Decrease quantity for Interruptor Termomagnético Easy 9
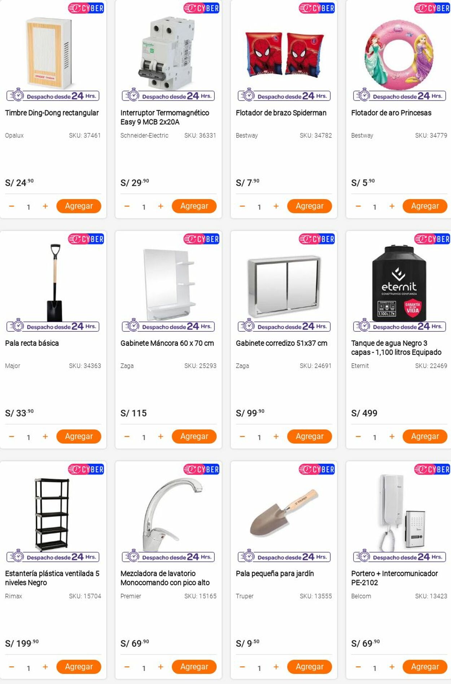This screenshot has height=684, width=451. point(127,206)
